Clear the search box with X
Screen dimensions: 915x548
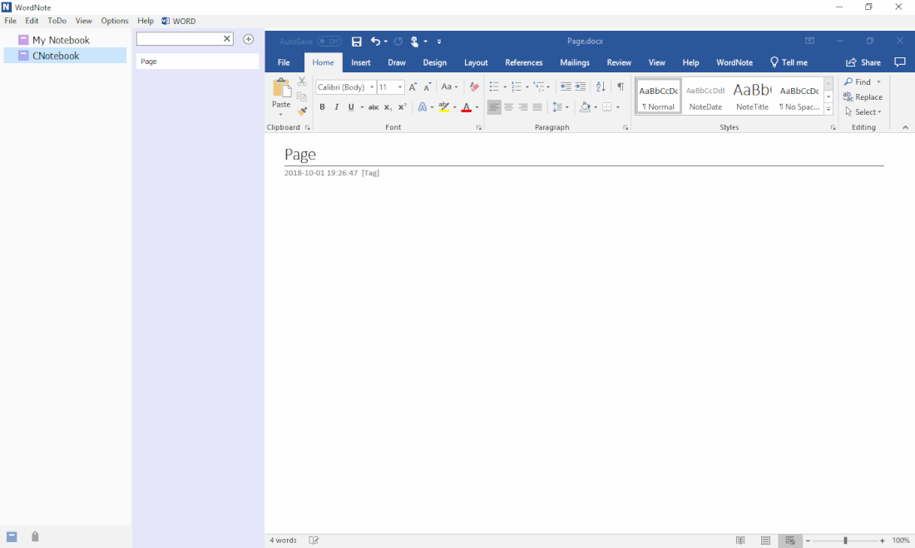click(x=227, y=38)
